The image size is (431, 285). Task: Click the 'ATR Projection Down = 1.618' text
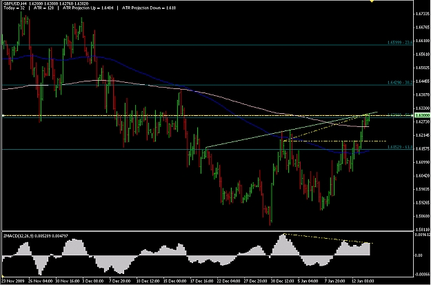pos(149,8)
